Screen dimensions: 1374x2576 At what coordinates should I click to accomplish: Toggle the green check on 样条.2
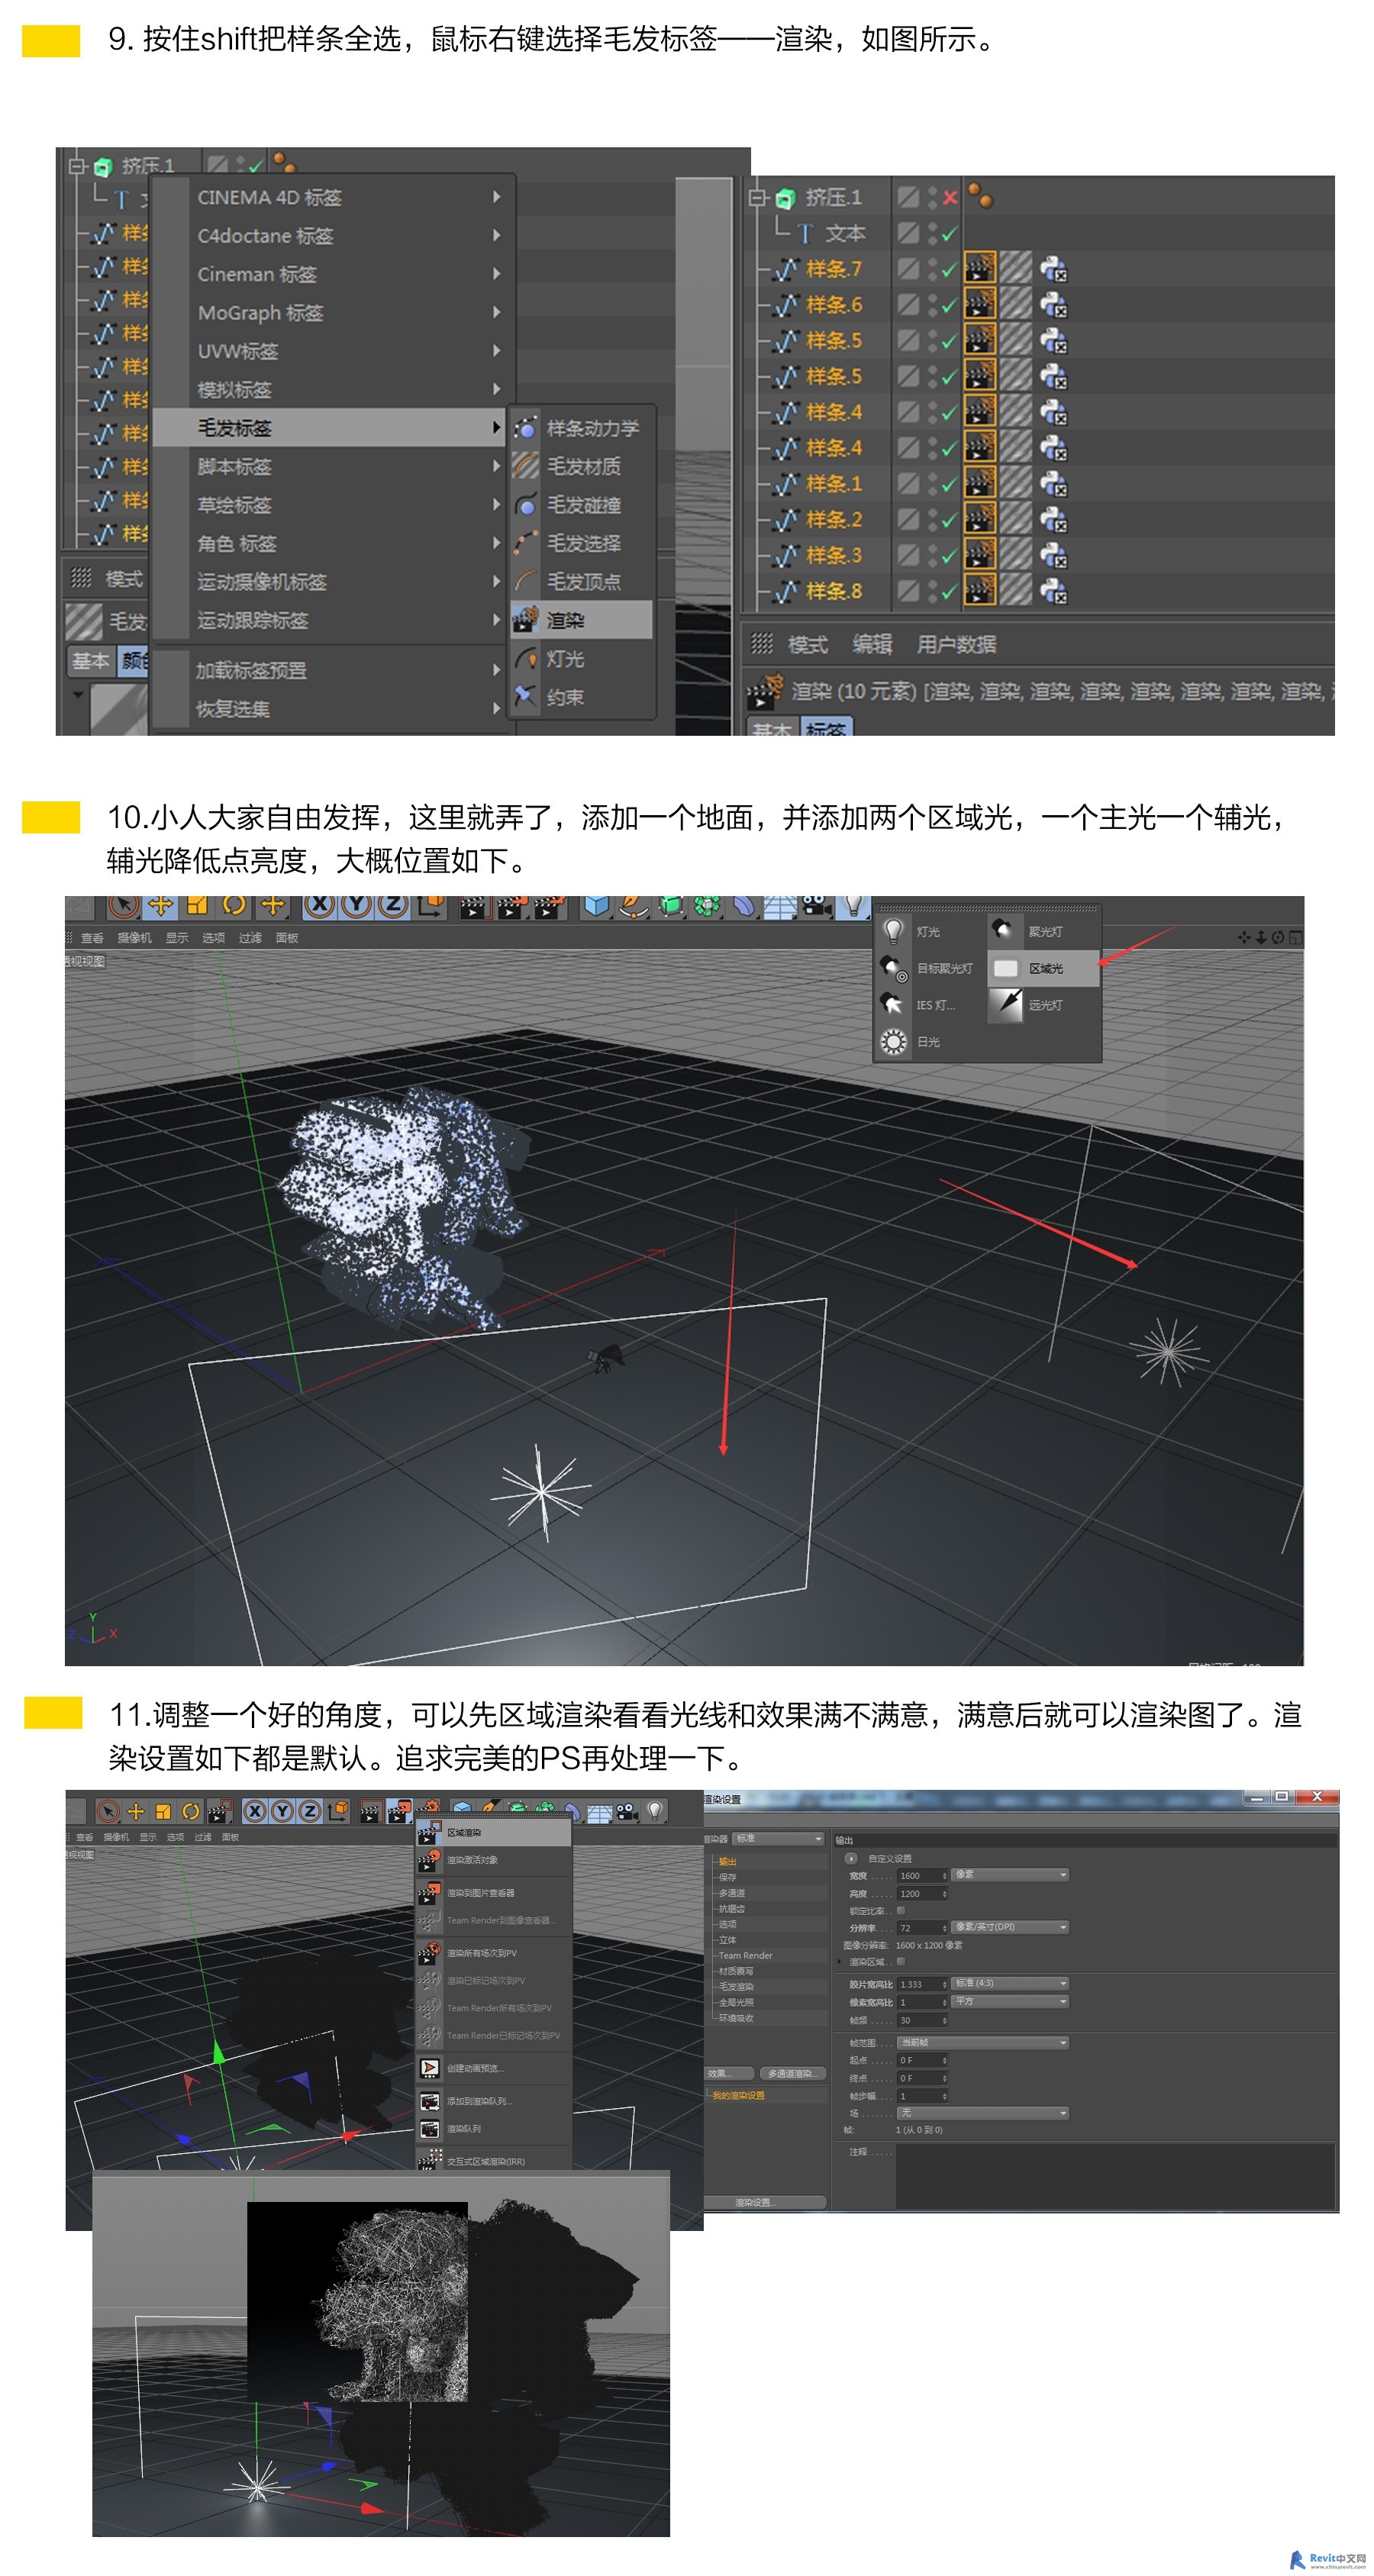(x=949, y=520)
